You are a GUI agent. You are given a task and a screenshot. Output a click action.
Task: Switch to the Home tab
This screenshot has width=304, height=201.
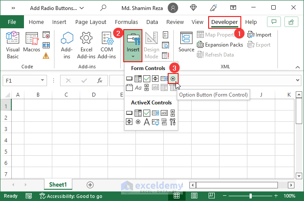36,22
